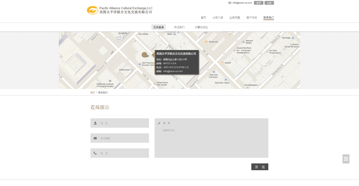The image size is (359, 186).
Task: Click the Rolo San Francisco shop marker
Action: point(214,72)
